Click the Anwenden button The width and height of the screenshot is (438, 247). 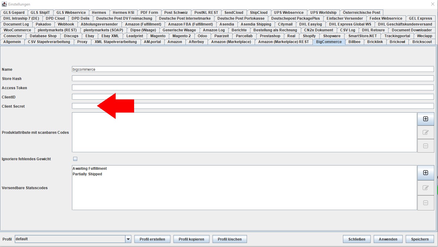pos(388,239)
